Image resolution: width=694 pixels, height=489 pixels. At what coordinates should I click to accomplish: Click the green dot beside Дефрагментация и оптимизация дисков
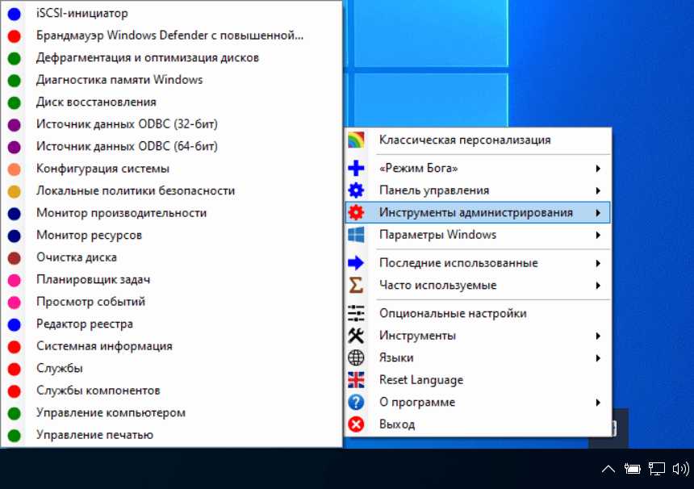pyautogui.click(x=15, y=58)
